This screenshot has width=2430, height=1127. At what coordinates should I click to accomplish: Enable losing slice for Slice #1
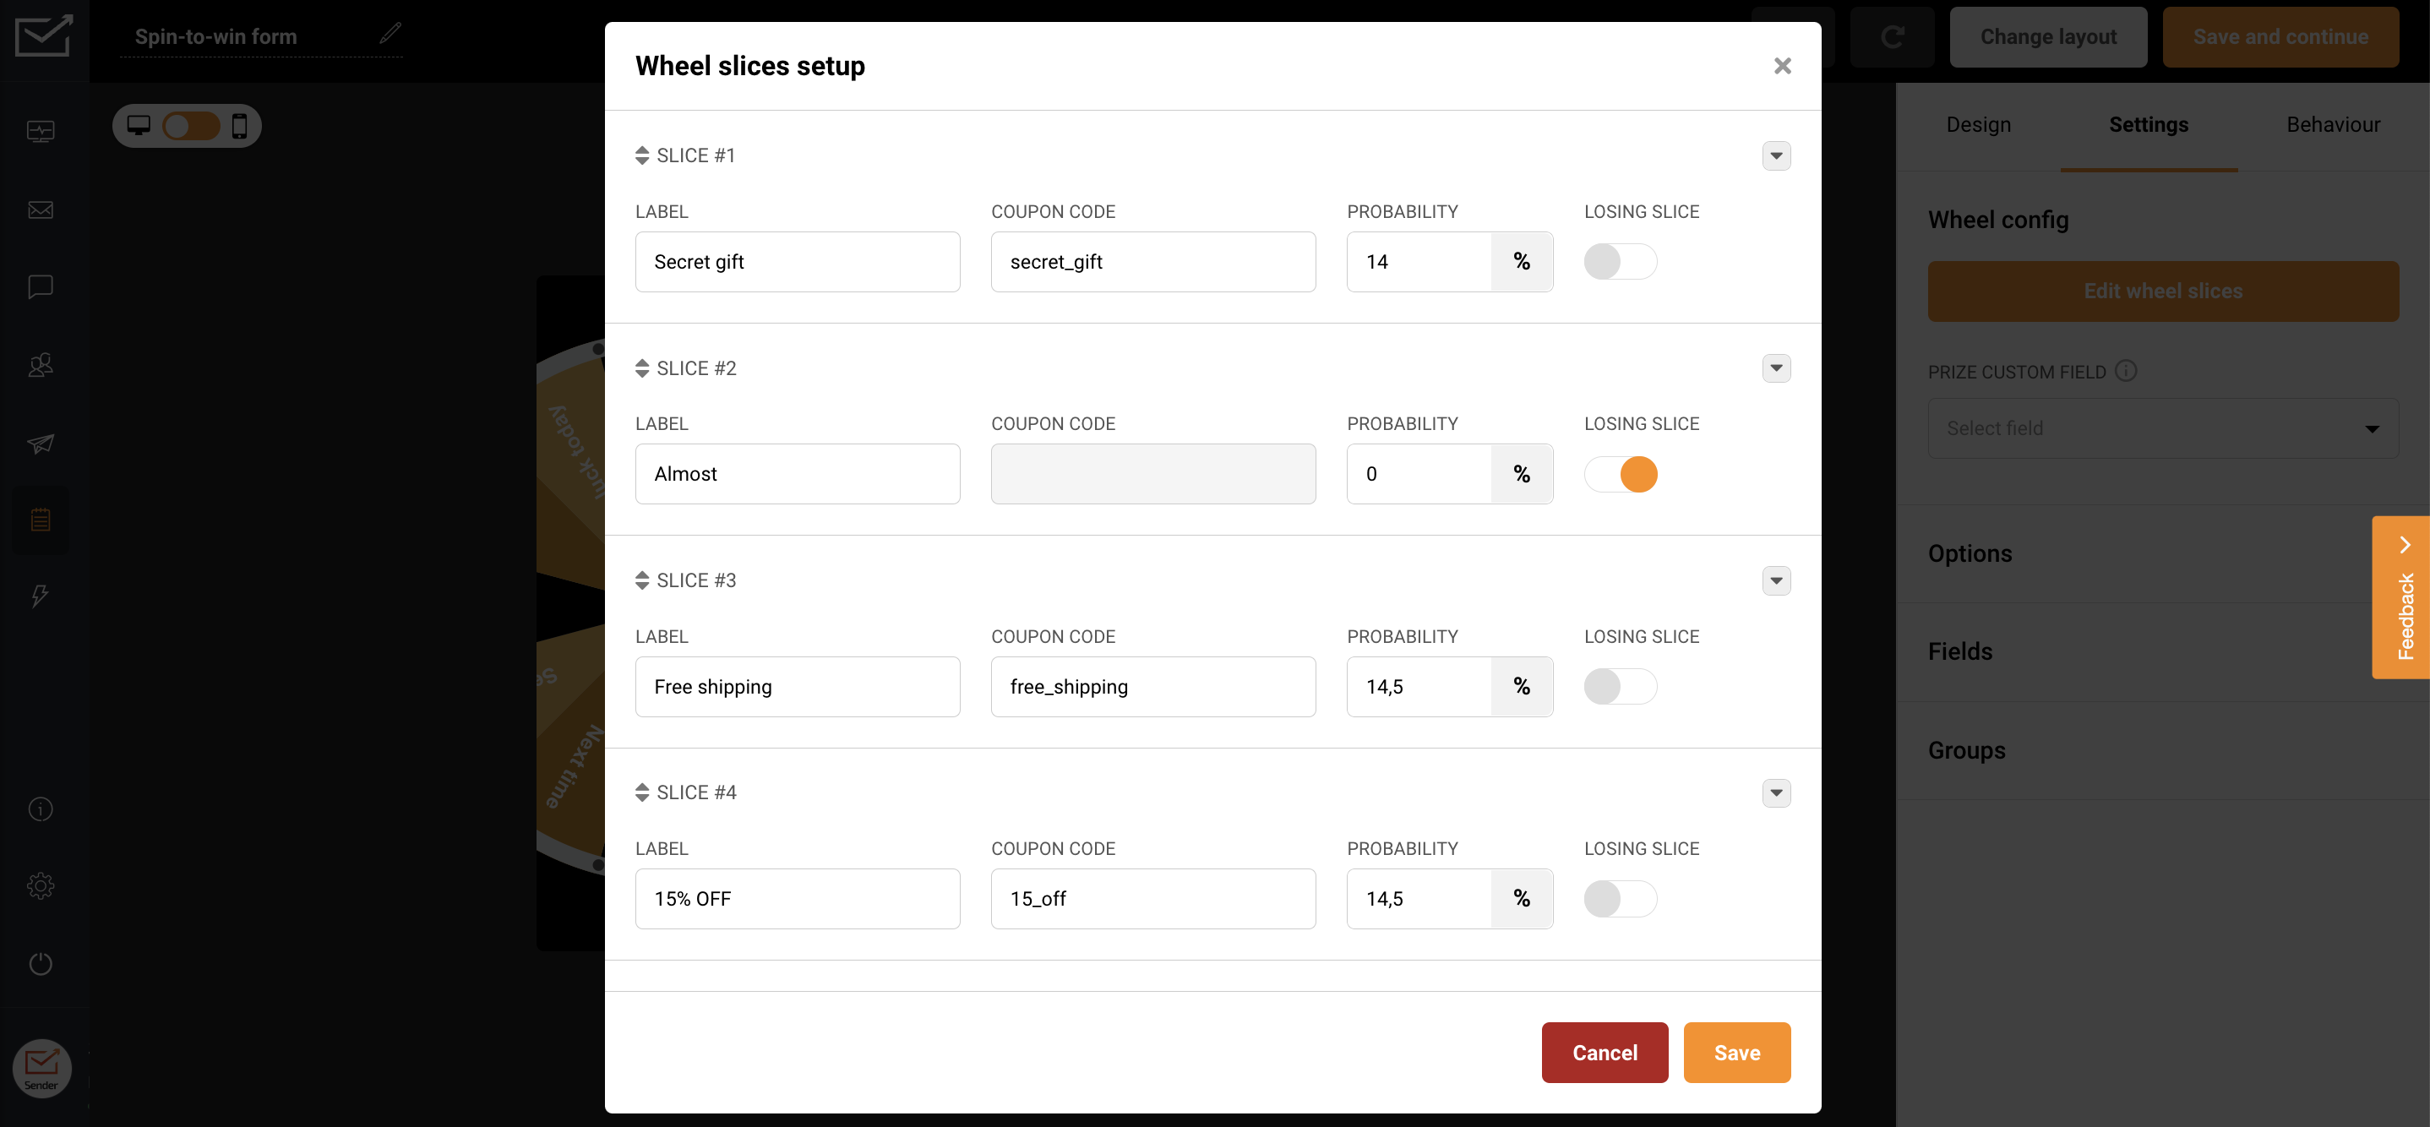click(1620, 261)
